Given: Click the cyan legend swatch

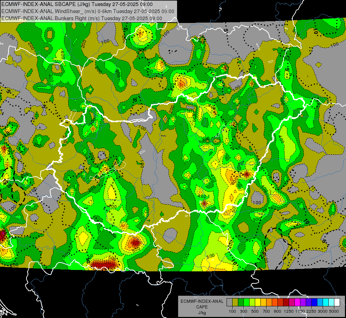Looking at the screenshot, I should tap(326, 302).
